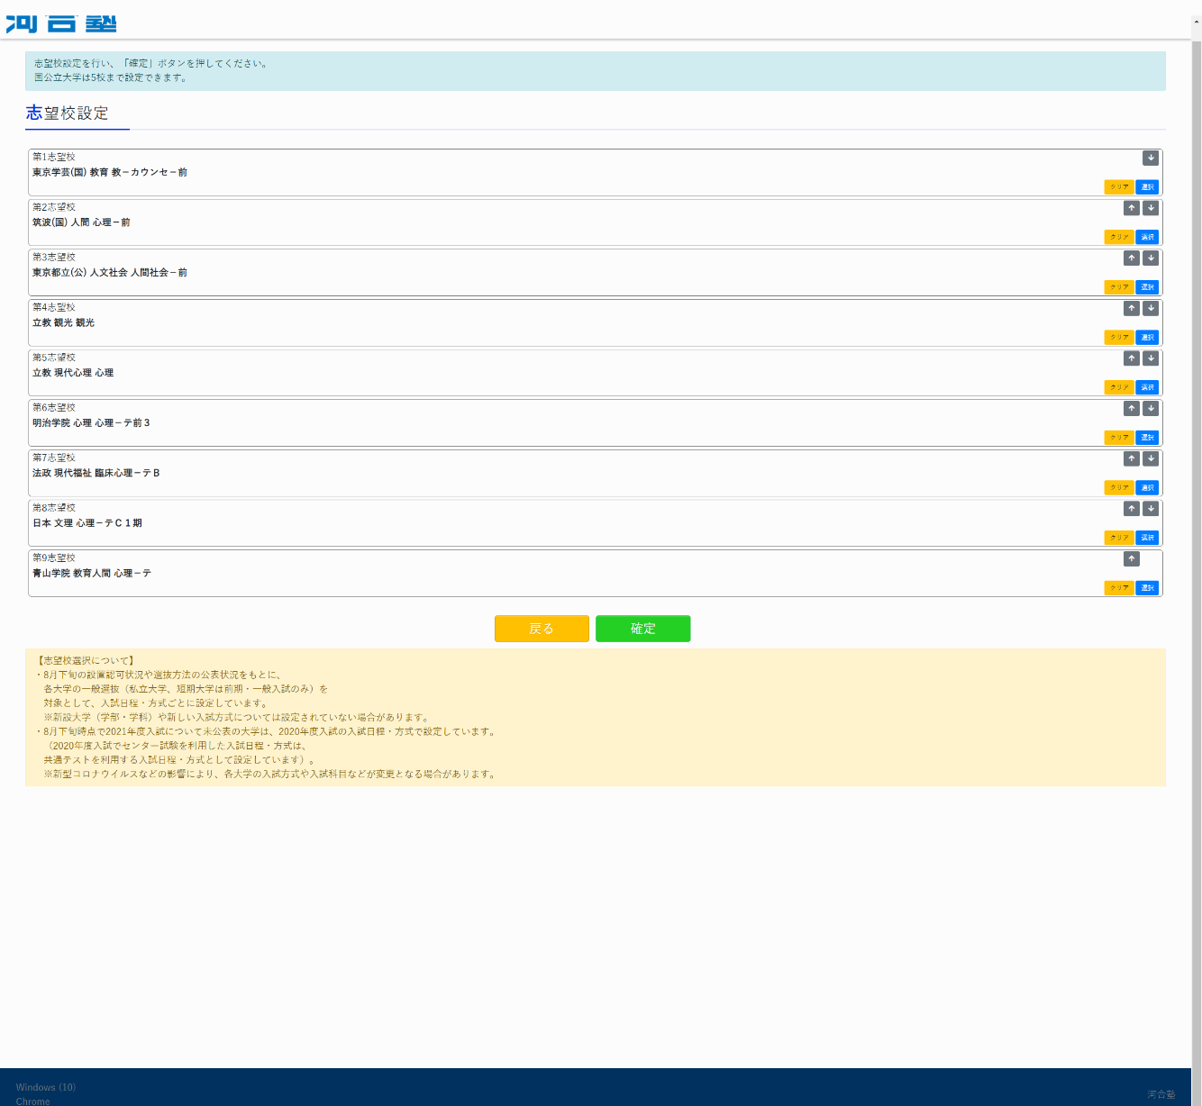The image size is (1202, 1106).
Task: Click down arrow for 第3志望校
Action: [x=1151, y=258]
